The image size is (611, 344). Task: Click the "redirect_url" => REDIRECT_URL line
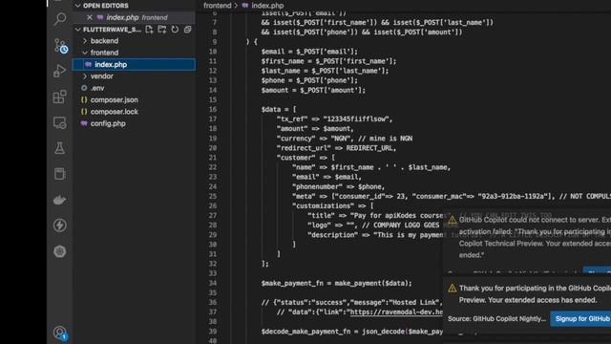point(336,148)
